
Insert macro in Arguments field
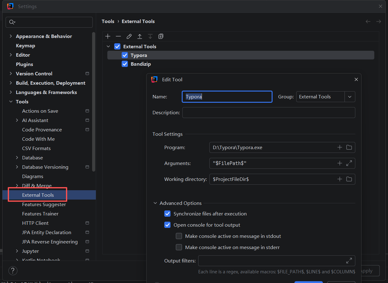[339, 163]
